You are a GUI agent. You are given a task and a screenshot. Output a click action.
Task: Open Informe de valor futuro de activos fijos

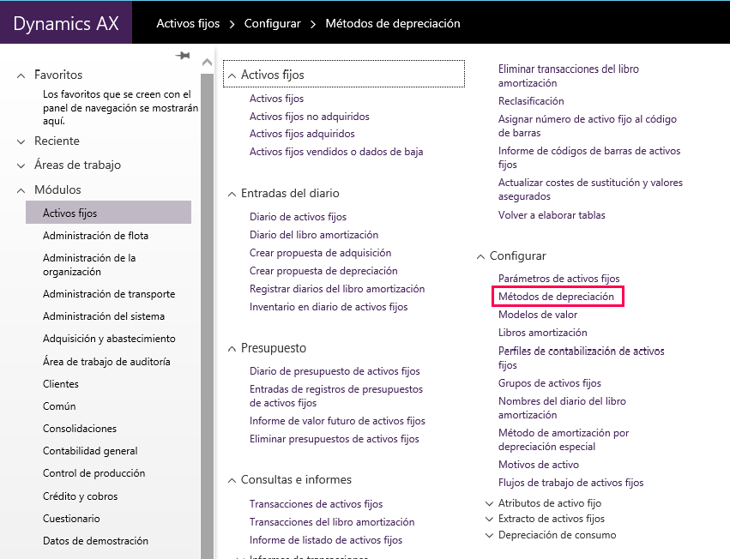337,421
